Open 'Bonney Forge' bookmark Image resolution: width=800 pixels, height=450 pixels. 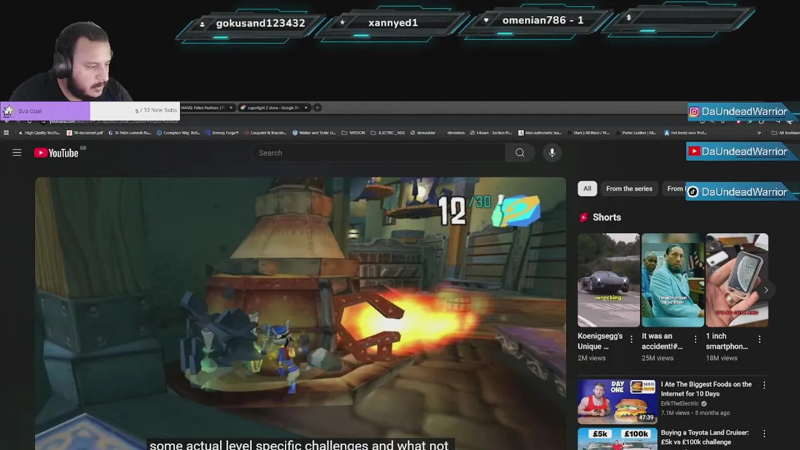click(x=222, y=132)
